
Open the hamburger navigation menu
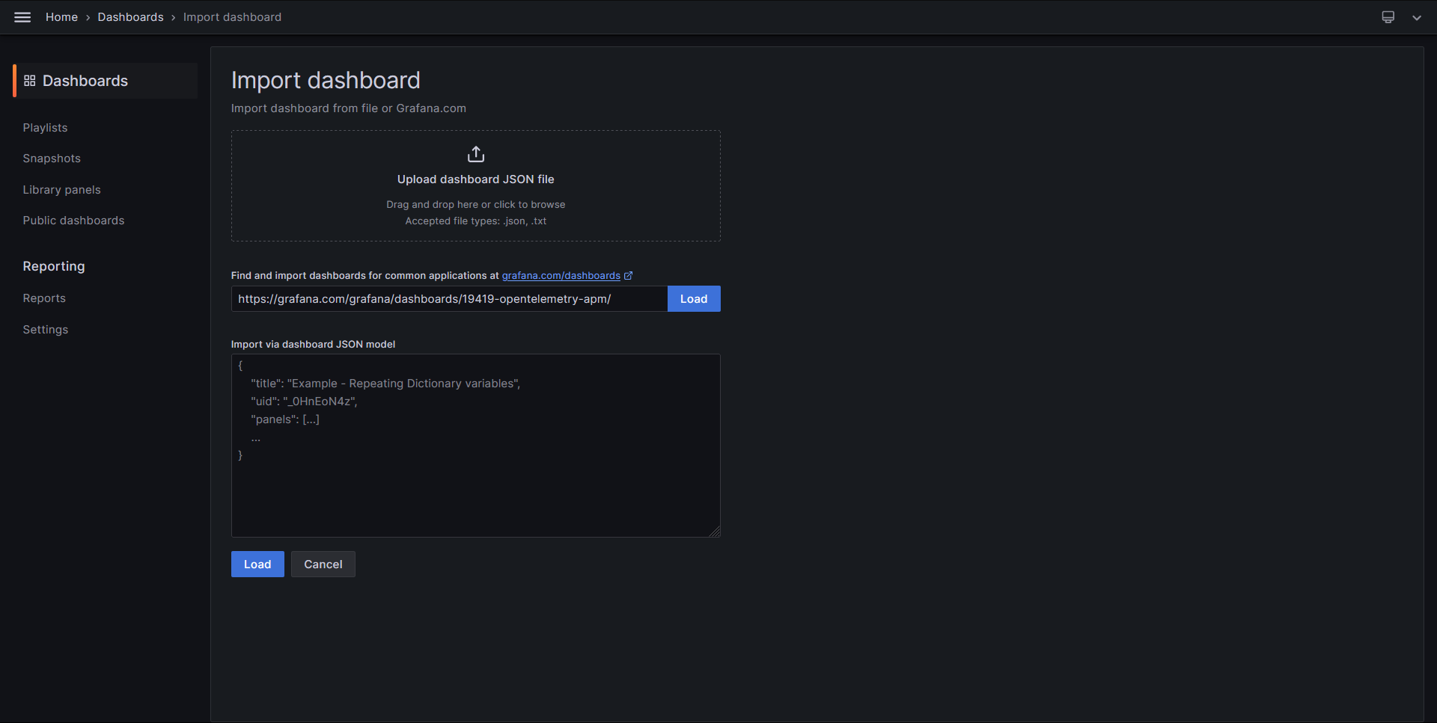(x=22, y=17)
